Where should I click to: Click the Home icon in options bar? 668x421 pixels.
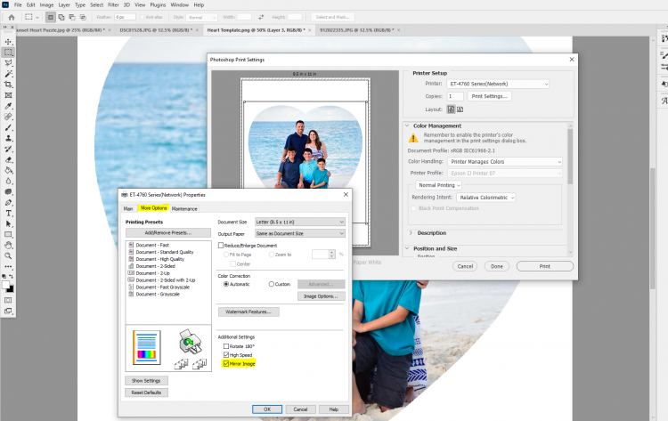[x=12, y=18]
